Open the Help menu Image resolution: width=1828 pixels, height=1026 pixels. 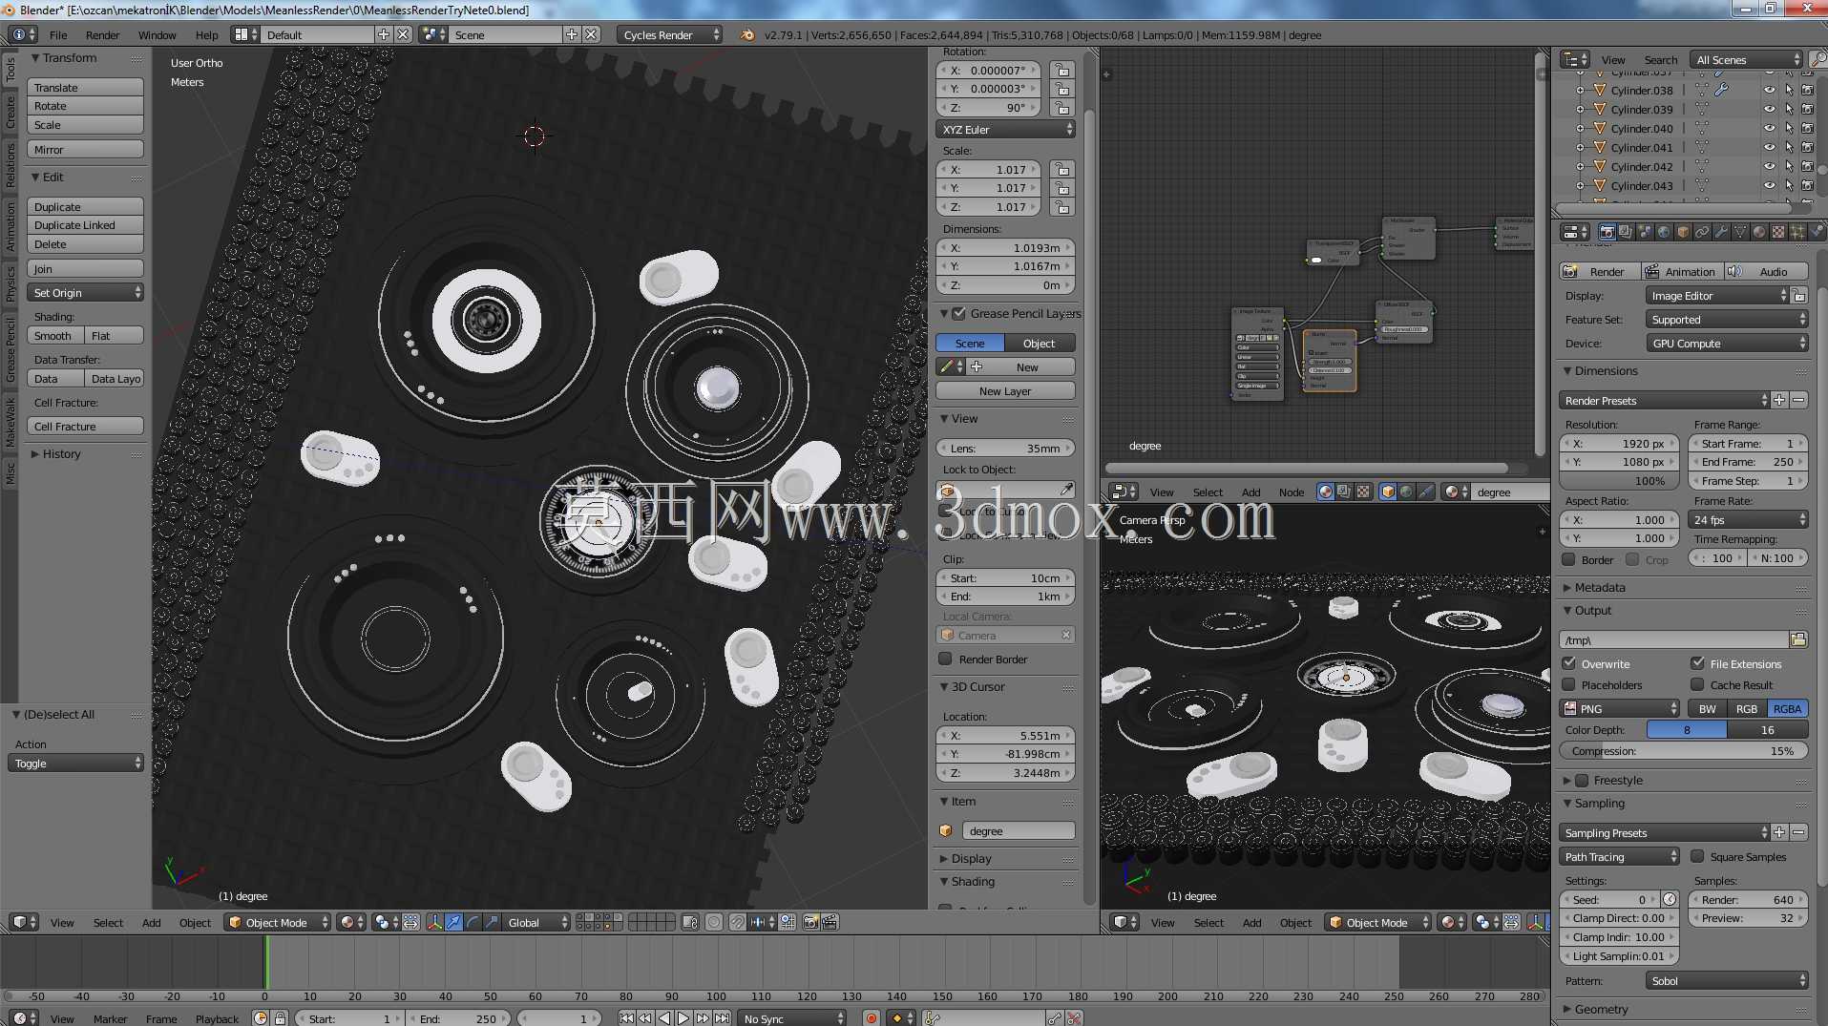coord(207,35)
